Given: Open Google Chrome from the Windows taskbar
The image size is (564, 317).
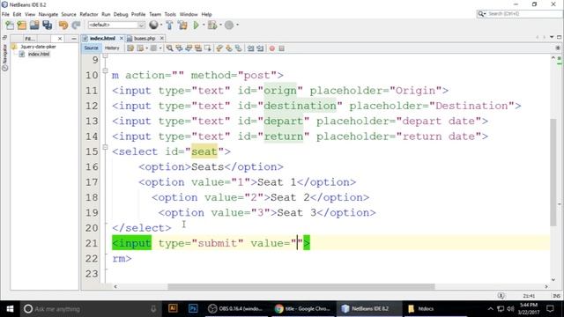Looking at the screenshot, I should (x=302, y=309).
